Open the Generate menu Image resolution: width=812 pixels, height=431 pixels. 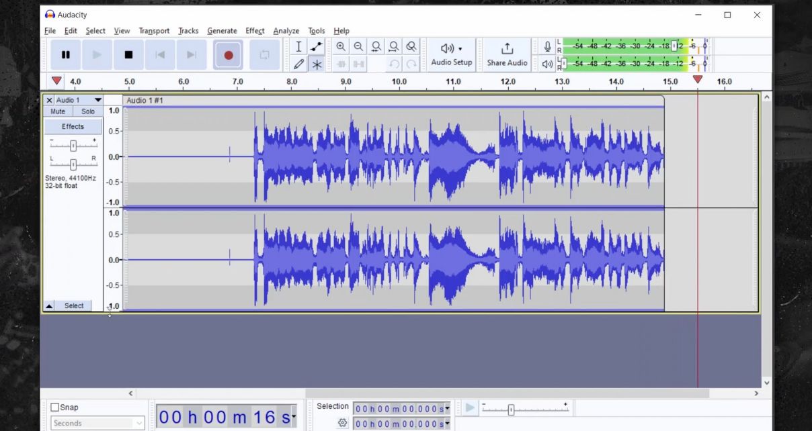click(x=222, y=31)
